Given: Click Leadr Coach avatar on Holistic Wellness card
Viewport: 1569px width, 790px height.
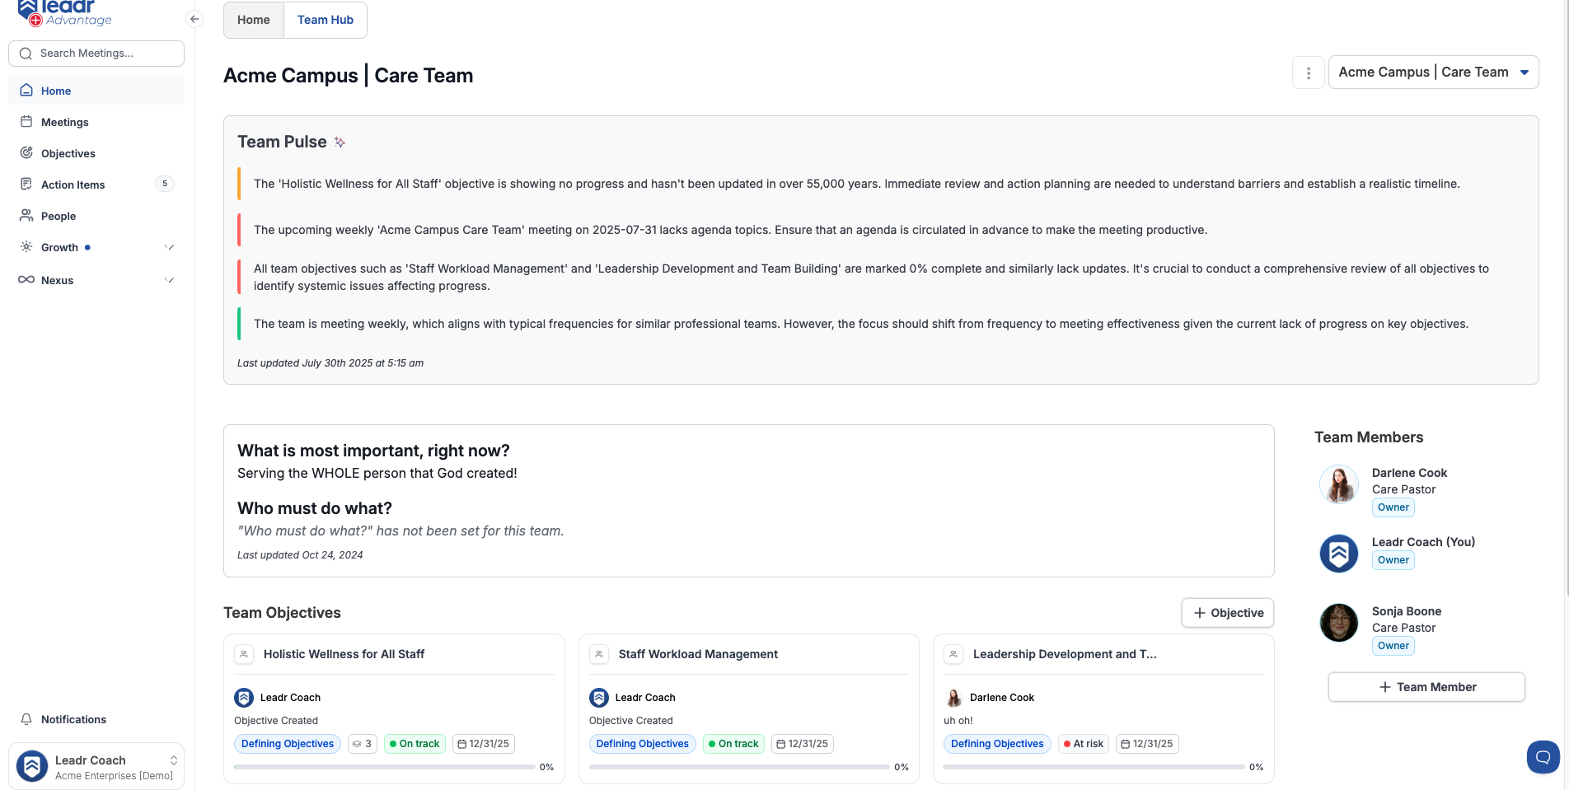Looking at the screenshot, I should tap(244, 698).
